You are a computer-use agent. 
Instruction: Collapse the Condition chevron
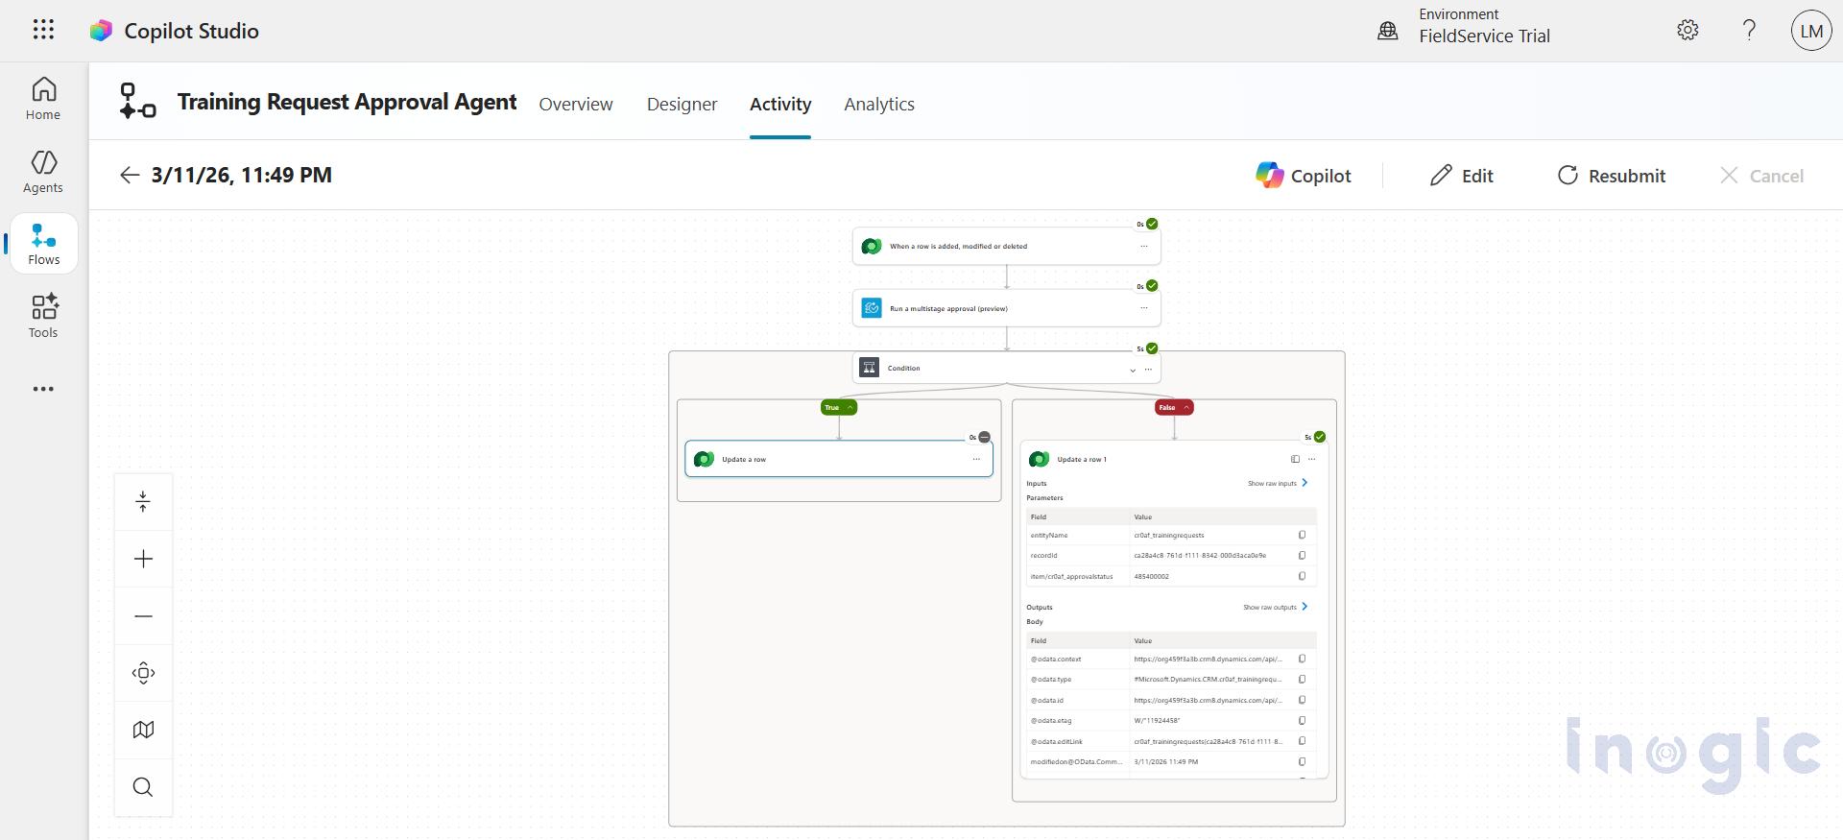pos(1133,370)
